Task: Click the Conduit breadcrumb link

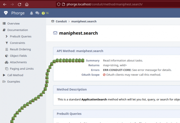Action: pos(61,21)
